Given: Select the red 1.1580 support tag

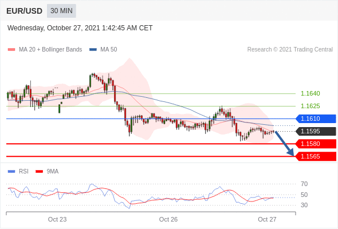Looking at the screenshot, I should (x=316, y=144).
